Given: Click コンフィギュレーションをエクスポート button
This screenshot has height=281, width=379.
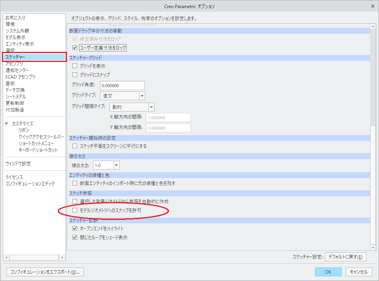Looking at the screenshot, I should coord(45,272).
